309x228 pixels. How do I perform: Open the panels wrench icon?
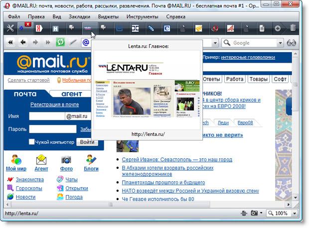pos(10,28)
